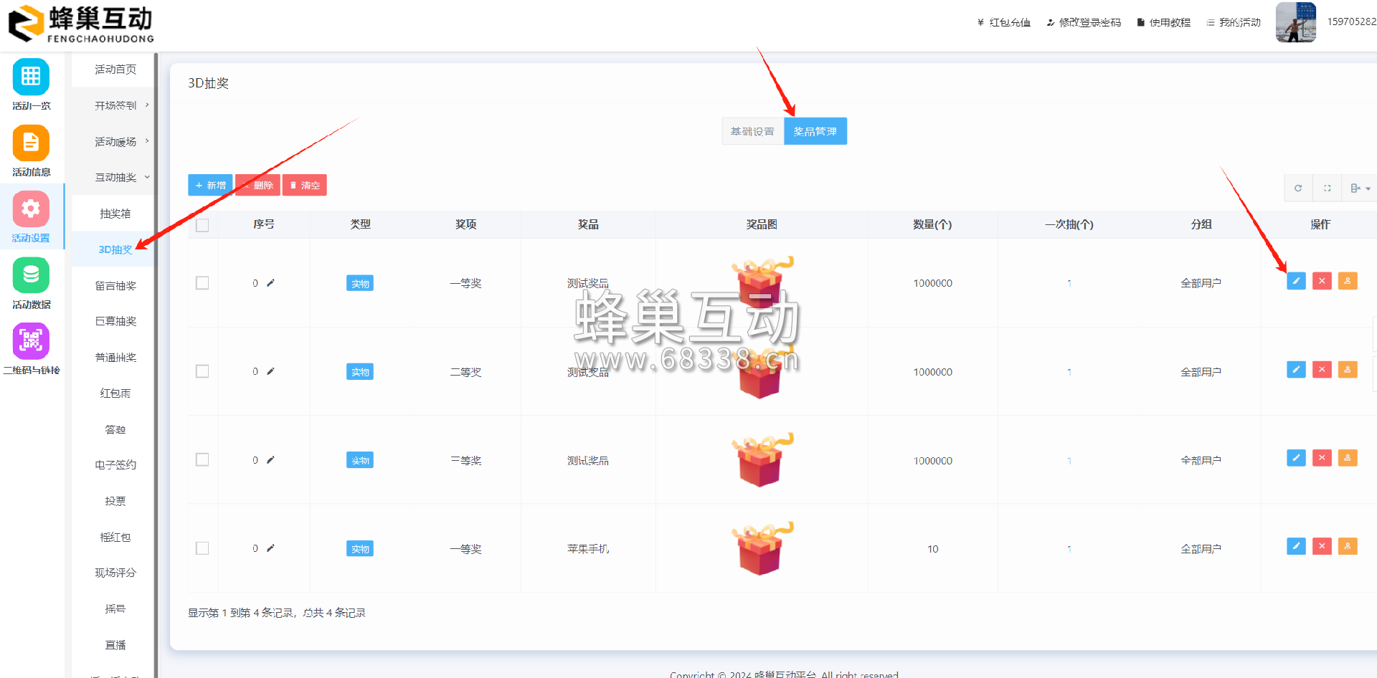Select the checkbox beside the 苹果手机 row
Screen dimensions: 1377x678
(202, 548)
